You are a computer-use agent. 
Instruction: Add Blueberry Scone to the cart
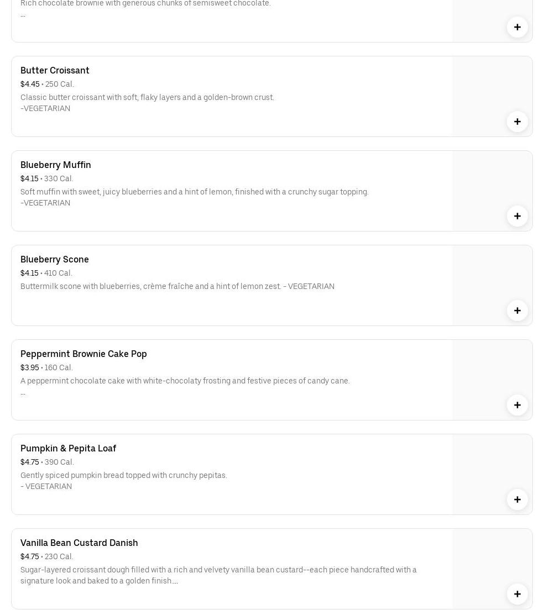(x=517, y=311)
